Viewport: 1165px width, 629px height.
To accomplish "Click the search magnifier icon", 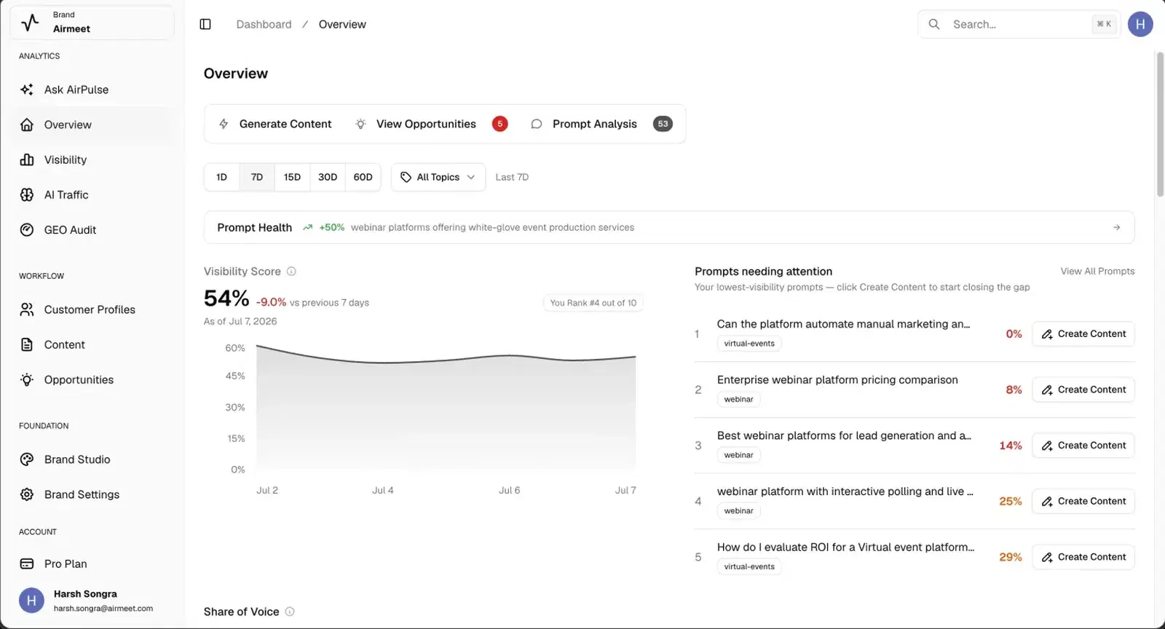I will (x=934, y=24).
